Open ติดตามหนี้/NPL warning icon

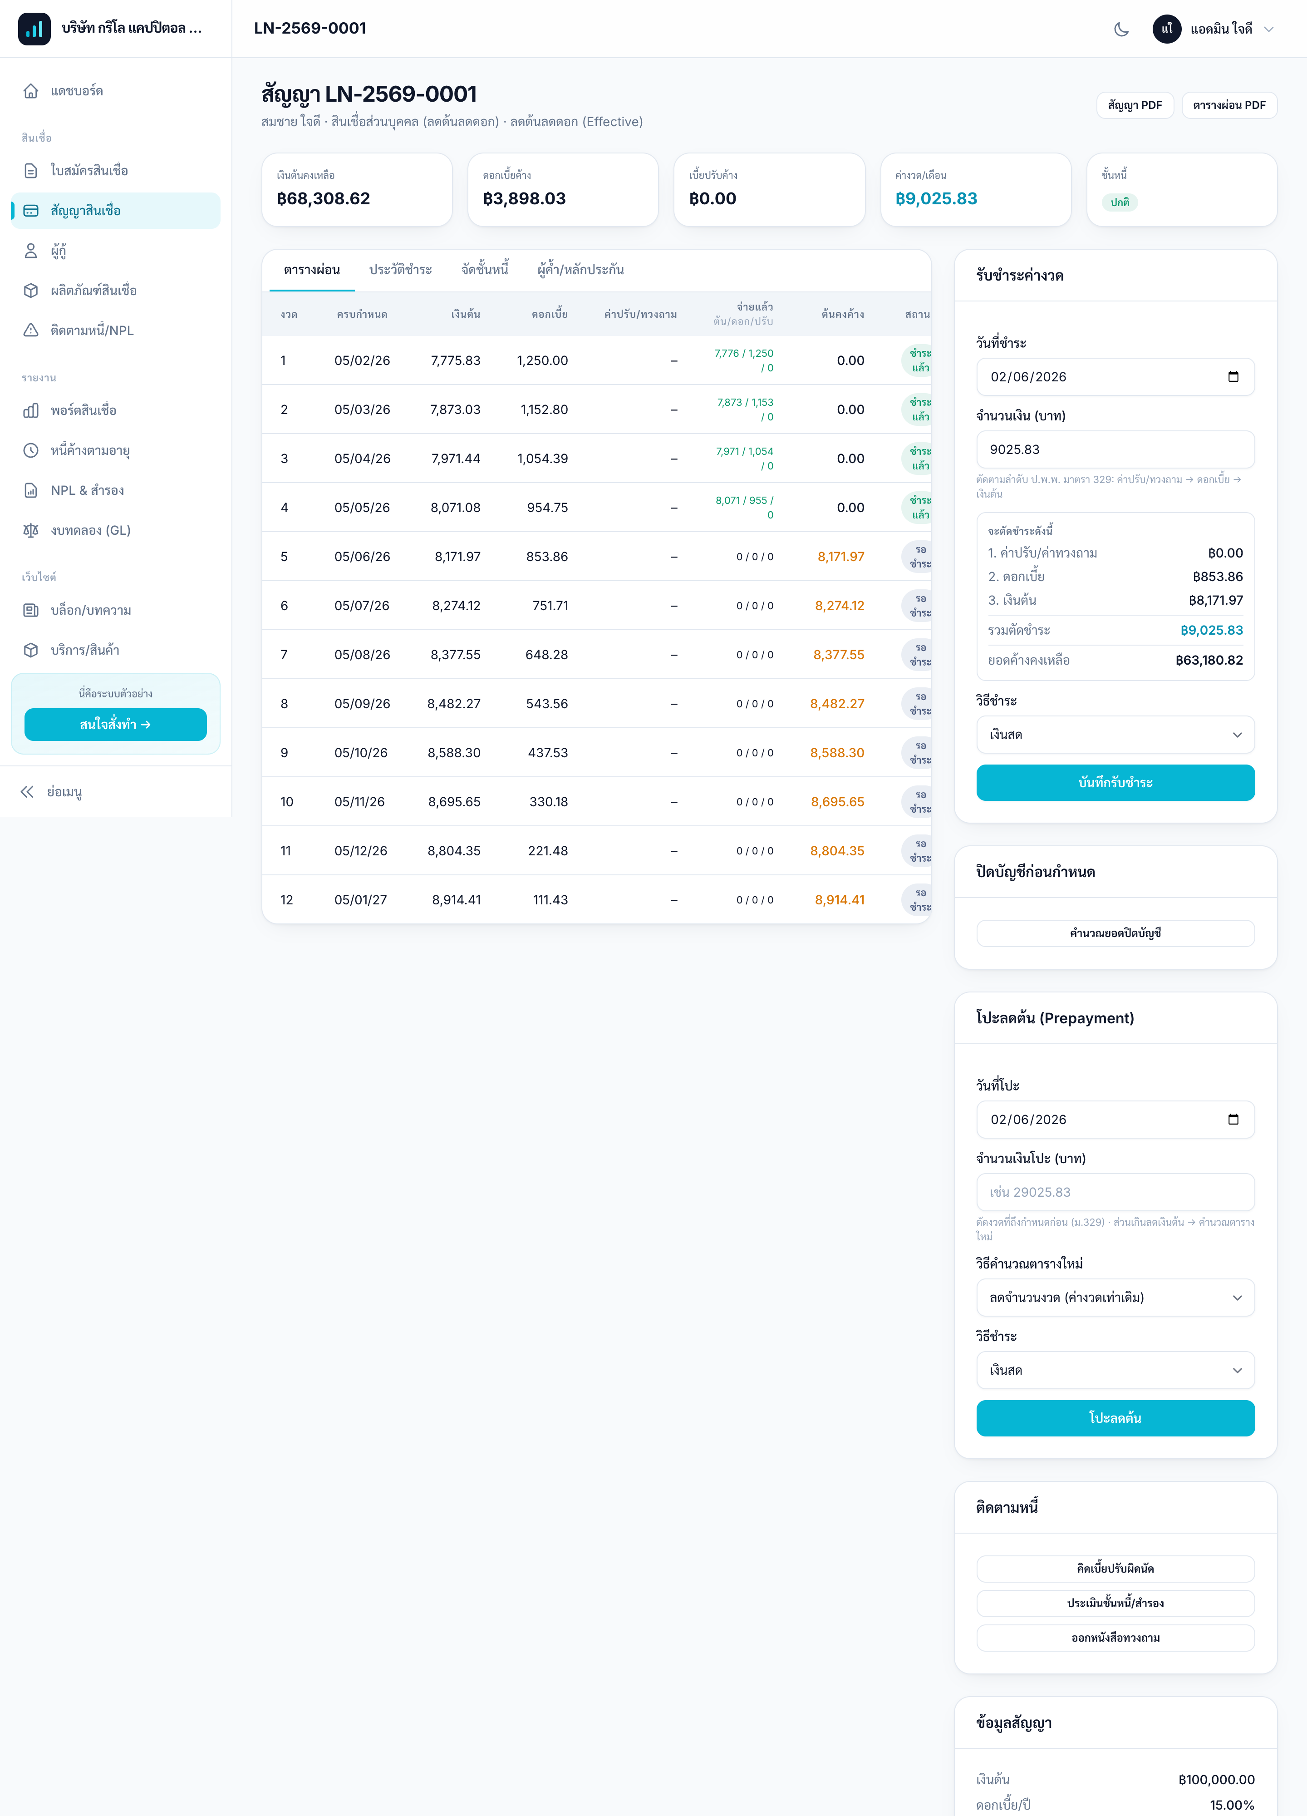[30, 330]
